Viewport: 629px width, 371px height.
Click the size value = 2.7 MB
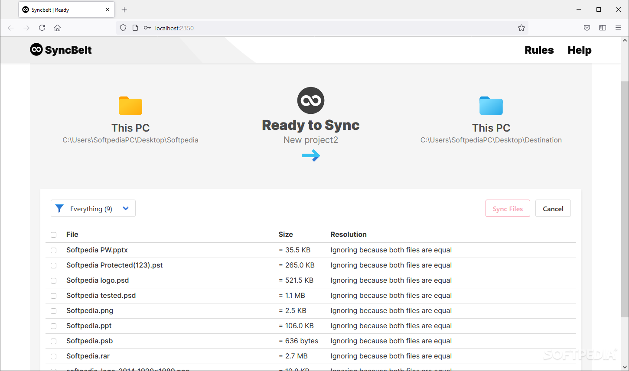click(293, 356)
